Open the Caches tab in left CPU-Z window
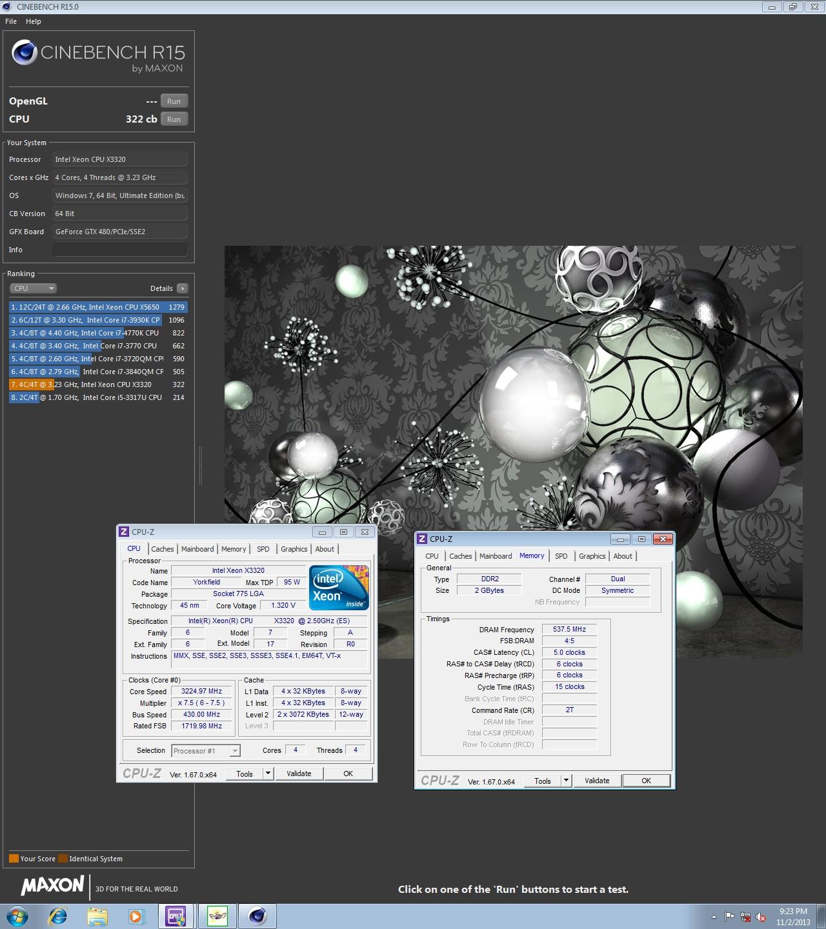 tap(163, 549)
